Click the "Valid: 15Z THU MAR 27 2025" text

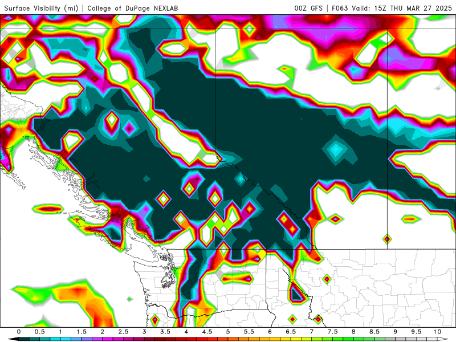tap(402, 8)
